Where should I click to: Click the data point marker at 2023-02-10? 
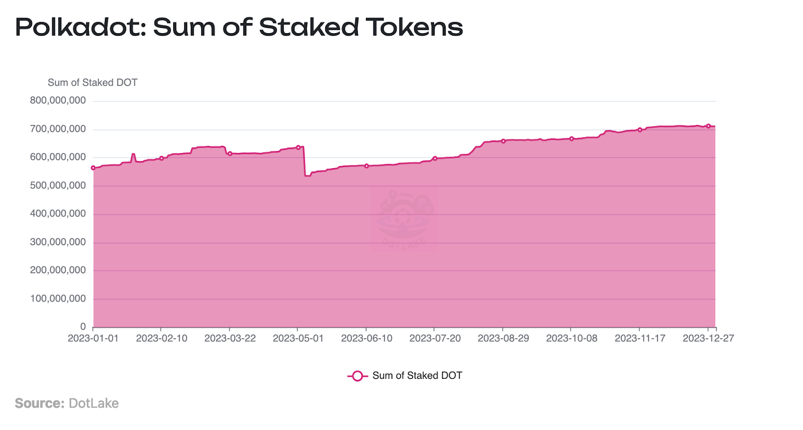[x=162, y=158]
